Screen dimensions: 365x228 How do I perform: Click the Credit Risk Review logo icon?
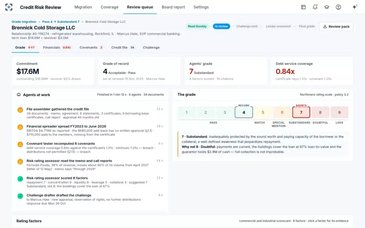click(x=9, y=7)
